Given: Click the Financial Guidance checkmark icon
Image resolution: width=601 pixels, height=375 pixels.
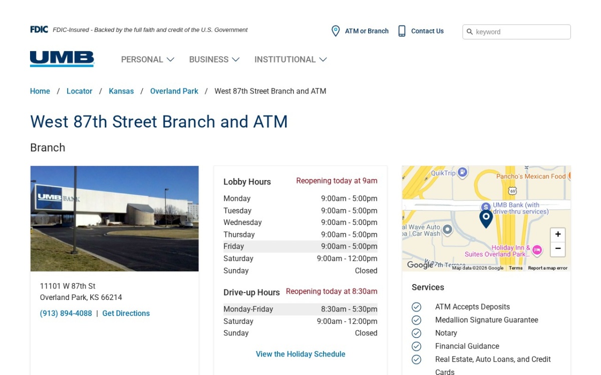Looking at the screenshot, I should [416, 346].
